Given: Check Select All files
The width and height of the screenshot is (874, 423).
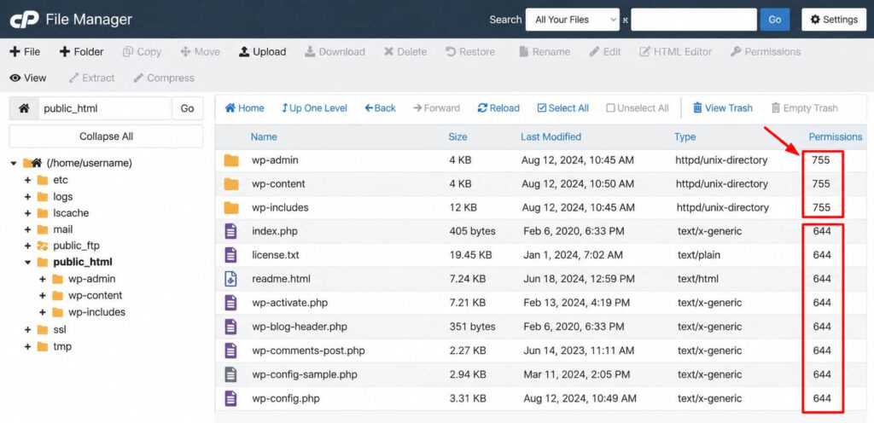Looking at the screenshot, I should [x=563, y=108].
